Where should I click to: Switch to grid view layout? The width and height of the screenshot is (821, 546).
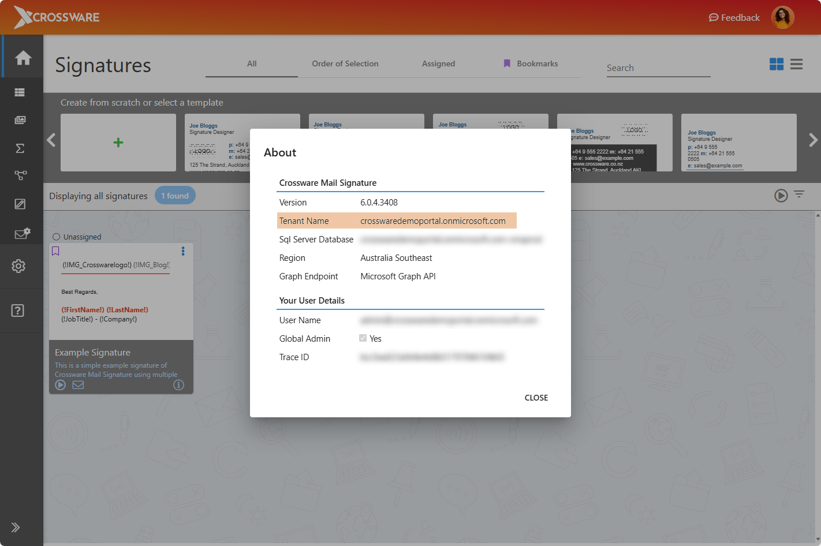coord(777,64)
